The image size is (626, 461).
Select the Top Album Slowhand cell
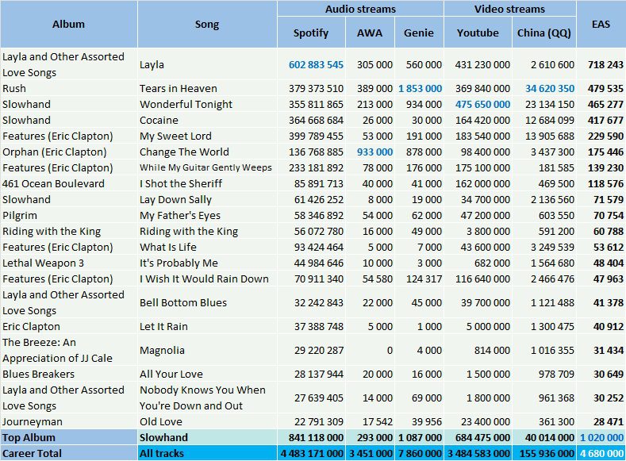coord(207,437)
